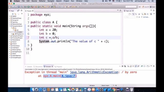
Task: Switch to the Javadoc tab
Action: pos(28,66)
